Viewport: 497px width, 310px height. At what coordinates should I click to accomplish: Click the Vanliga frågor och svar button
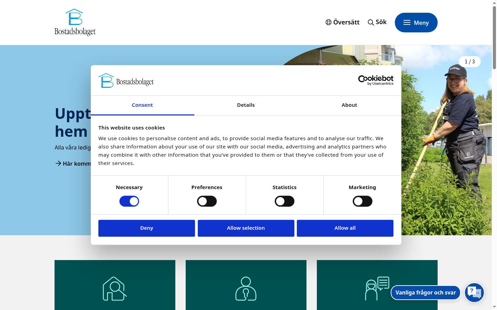coord(426,292)
